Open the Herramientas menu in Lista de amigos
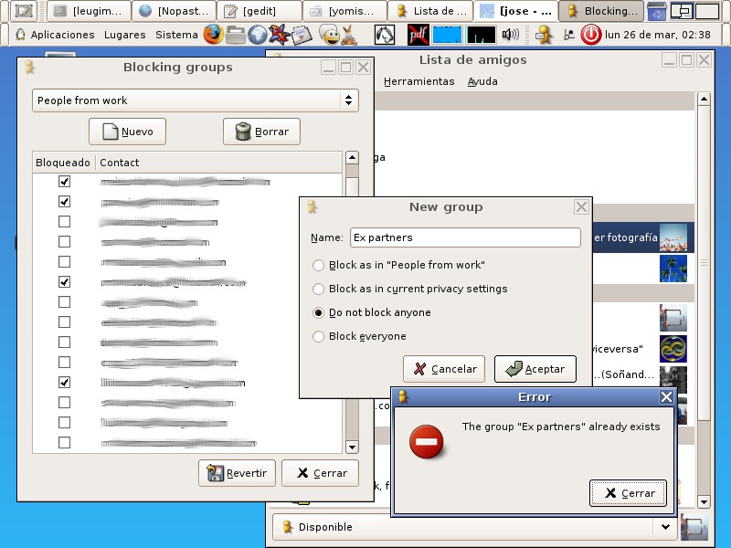Viewport: 731px width, 548px height. [x=418, y=81]
